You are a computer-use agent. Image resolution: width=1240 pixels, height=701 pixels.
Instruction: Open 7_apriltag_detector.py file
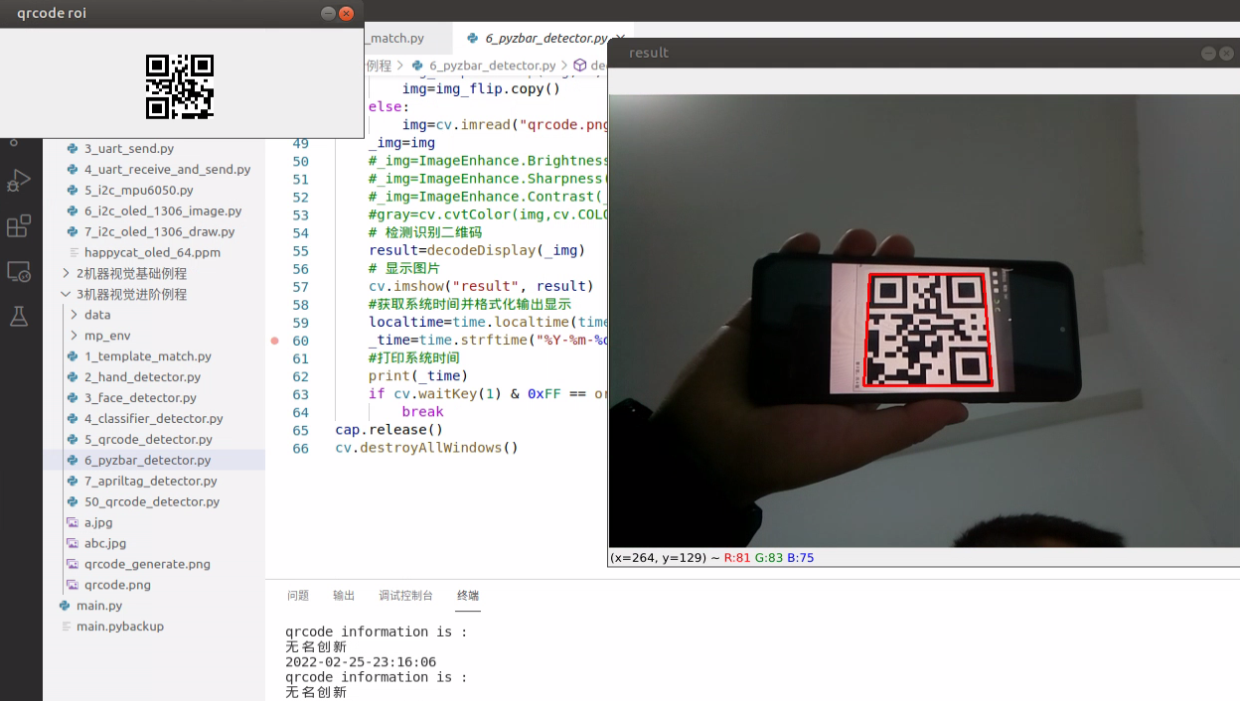151,482
